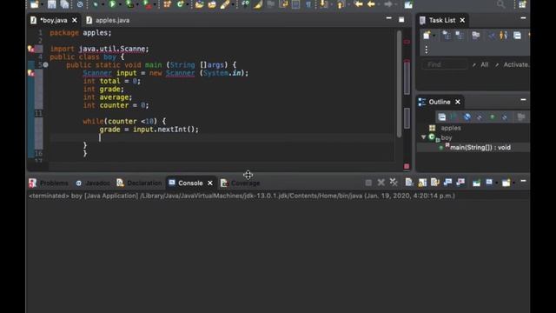The width and height of the screenshot is (556, 313).
Task: Navigate Forward with the gray arrow
Action: 388,4
